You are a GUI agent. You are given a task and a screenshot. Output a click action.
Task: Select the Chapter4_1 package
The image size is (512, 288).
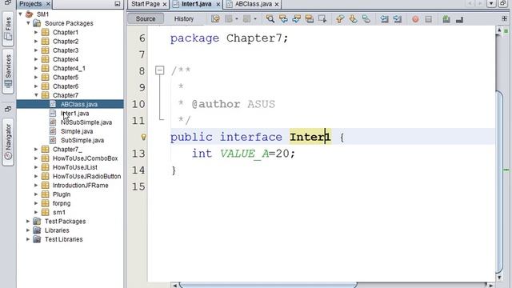[x=69, y=68]
